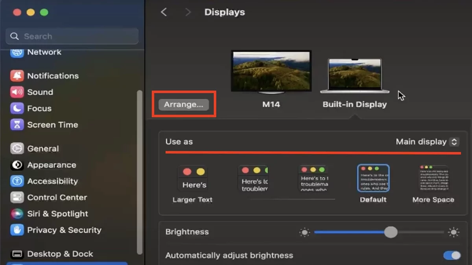Select resolution thumbnail just before Default
472x265 pixels.
coord(313,179)
